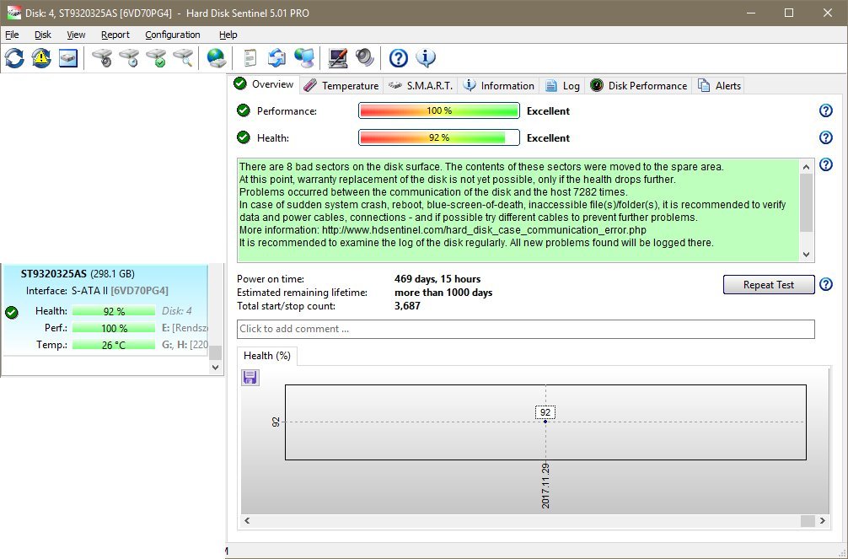Select the Health (%) graph tab
Image resolution: width=848 pixels, height=559 pixels.
pyautogui.click(x=266, y=356)
